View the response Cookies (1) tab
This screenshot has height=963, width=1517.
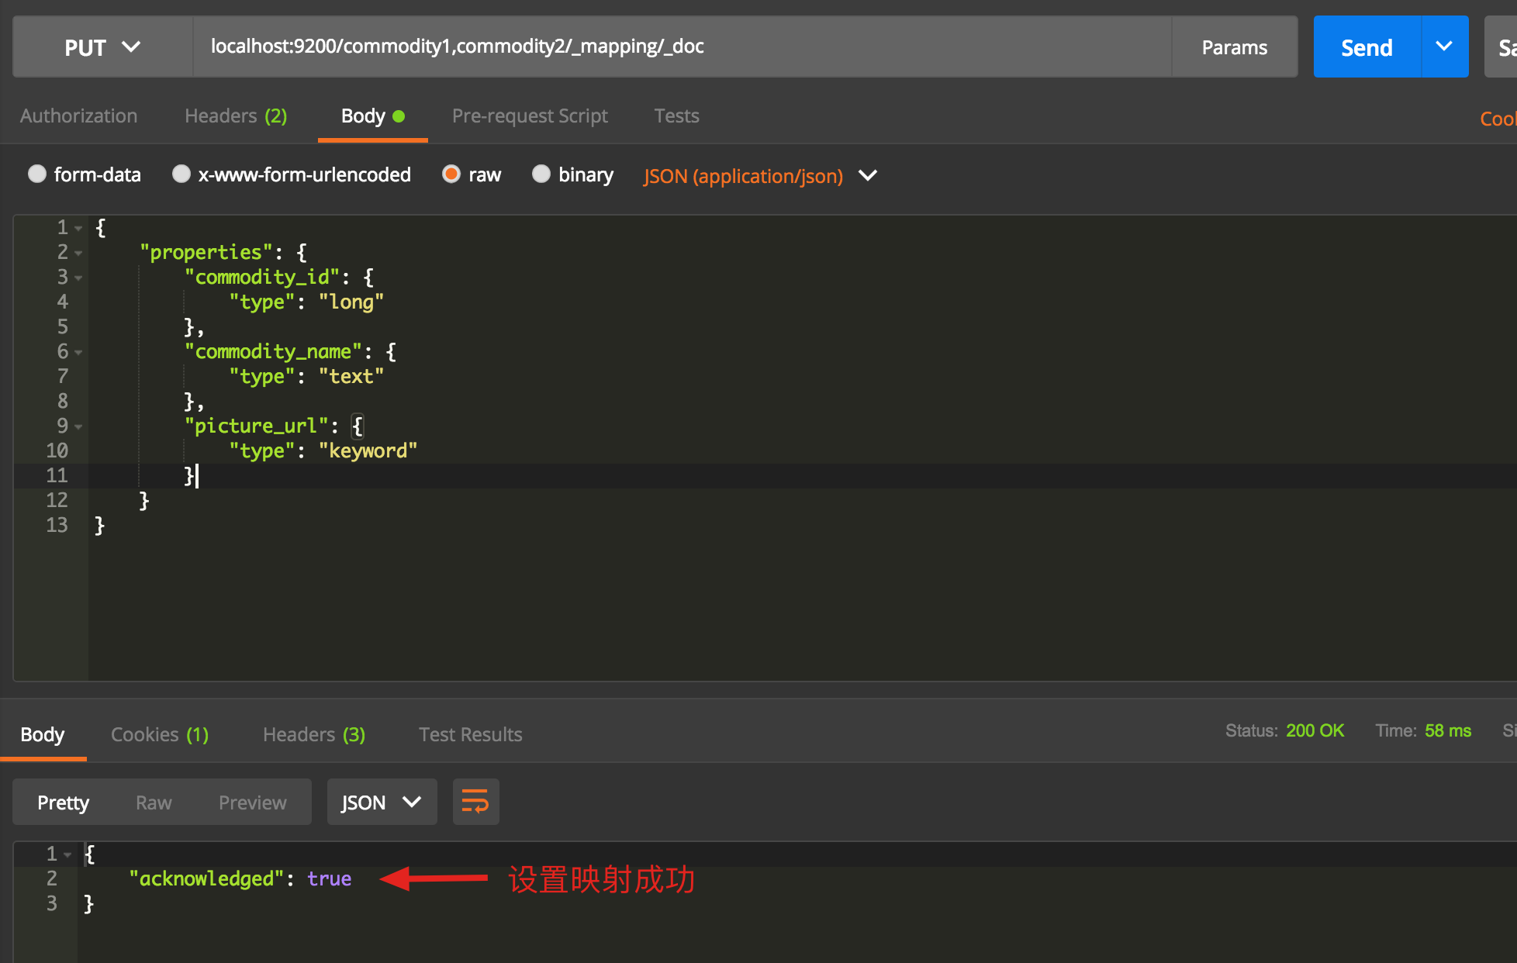pyautogui.click(x=160, y=734)
